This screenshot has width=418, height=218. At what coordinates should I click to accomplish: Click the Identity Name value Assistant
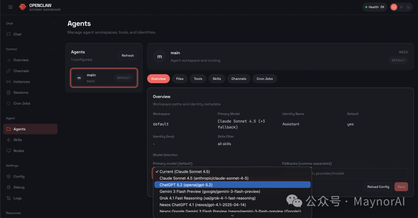291,124
